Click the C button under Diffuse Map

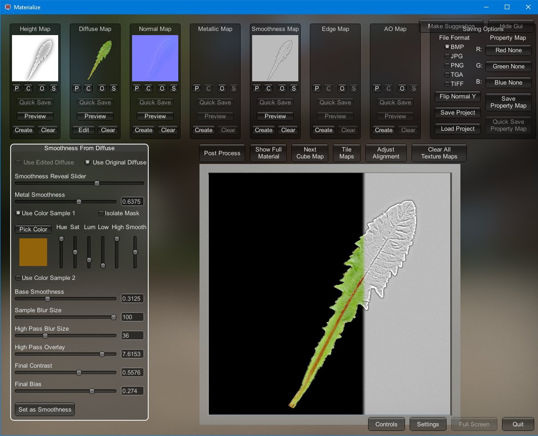pos(88,89)
